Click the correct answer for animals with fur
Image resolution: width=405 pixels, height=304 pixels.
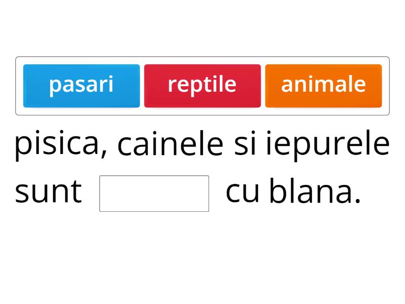(323, 85)
